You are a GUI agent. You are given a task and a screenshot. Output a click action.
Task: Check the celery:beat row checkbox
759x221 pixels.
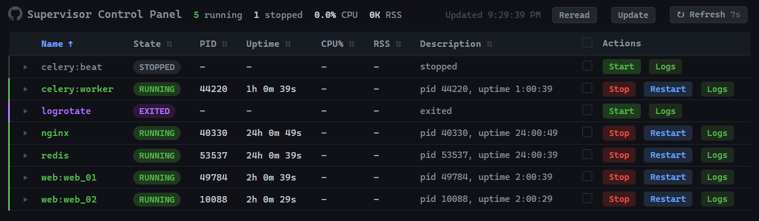(588, 66)
